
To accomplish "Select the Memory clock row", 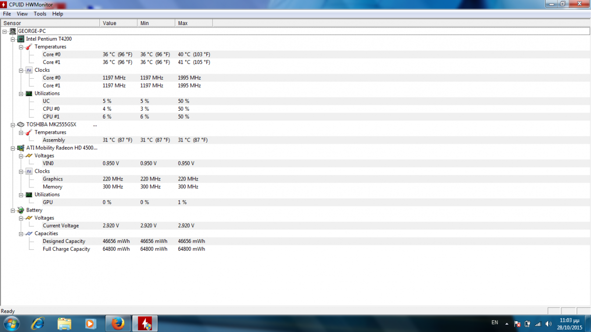I will 295,187.
